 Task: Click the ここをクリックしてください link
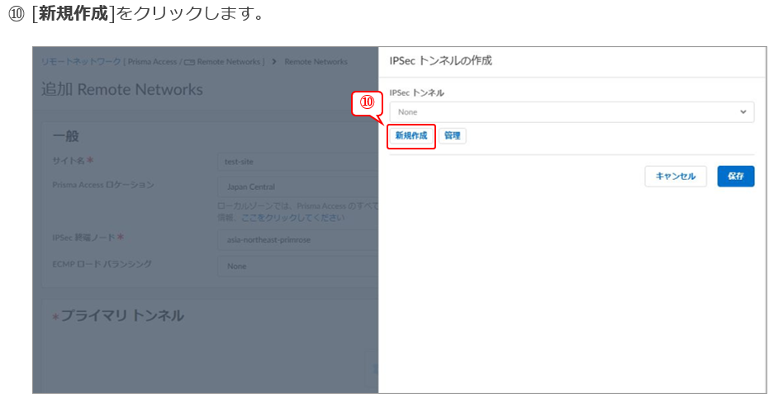[292, 218]
